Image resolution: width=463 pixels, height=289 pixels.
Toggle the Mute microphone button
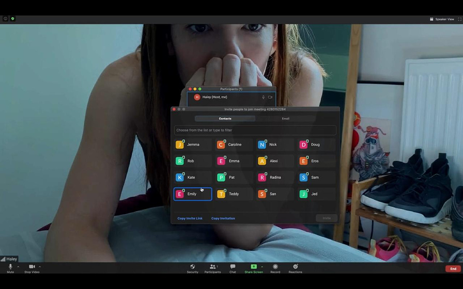click(10, 267)
